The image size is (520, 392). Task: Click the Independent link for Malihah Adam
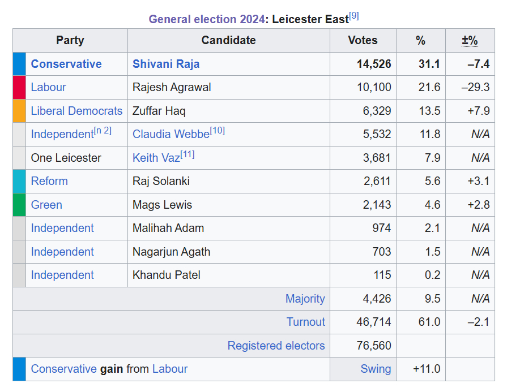pos(62,228)
